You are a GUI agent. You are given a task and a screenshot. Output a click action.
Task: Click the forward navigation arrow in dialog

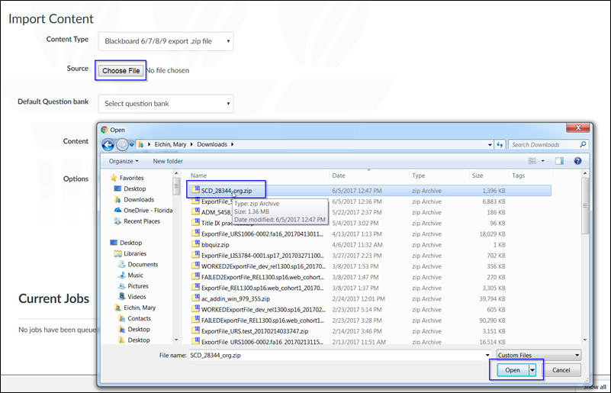122,145
